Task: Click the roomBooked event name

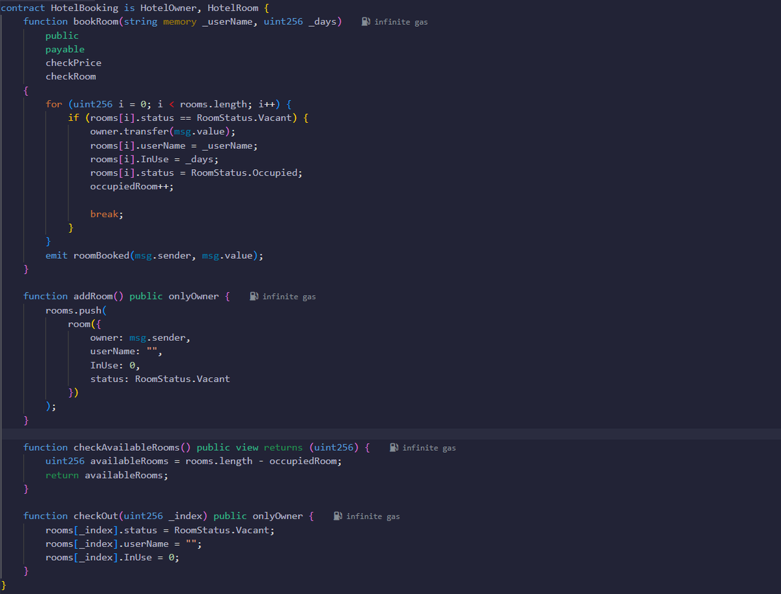Action: tap(102, 255)
